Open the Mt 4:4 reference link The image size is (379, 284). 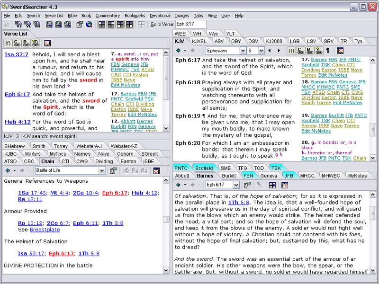click(60, 193)
